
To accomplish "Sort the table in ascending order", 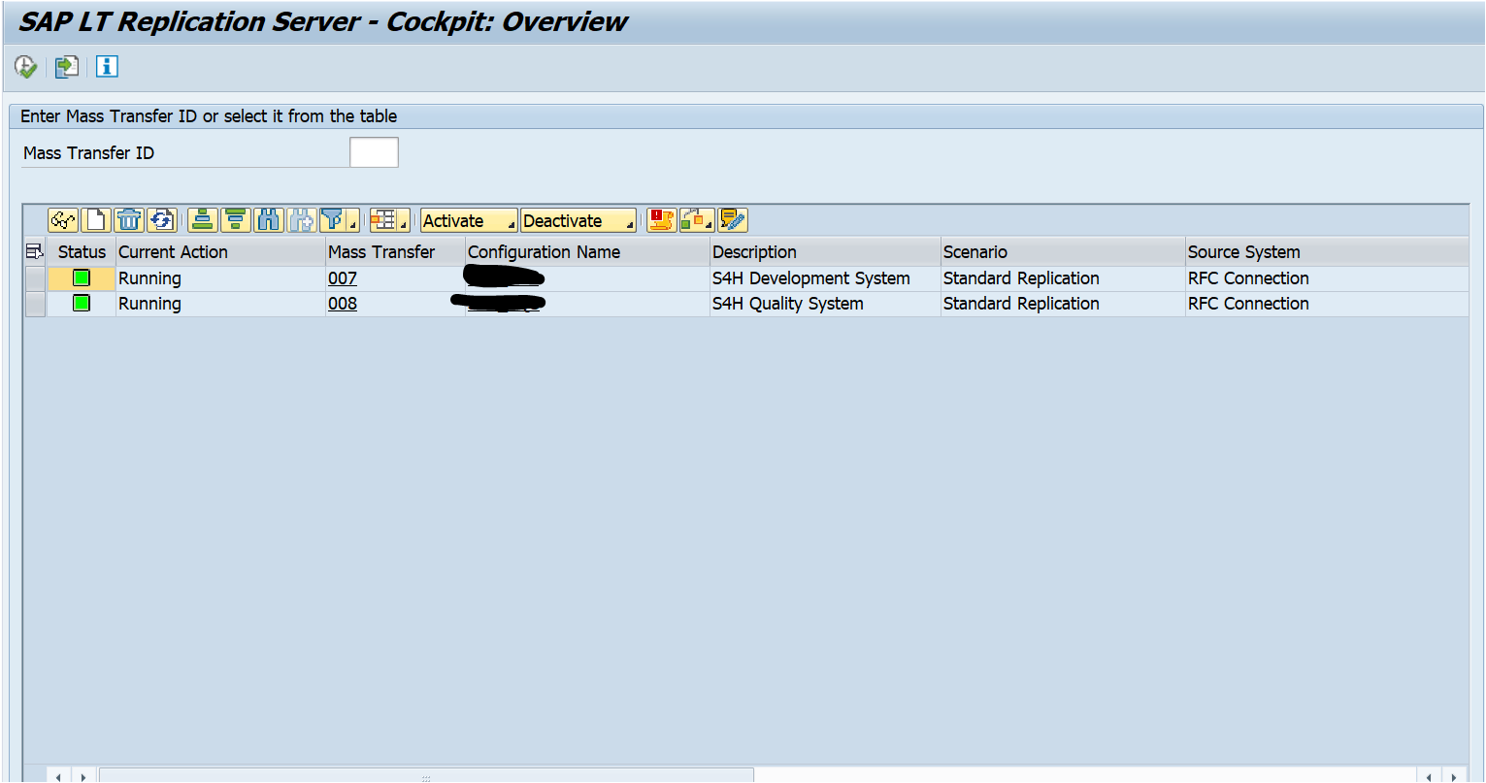I will pos(201,219).
